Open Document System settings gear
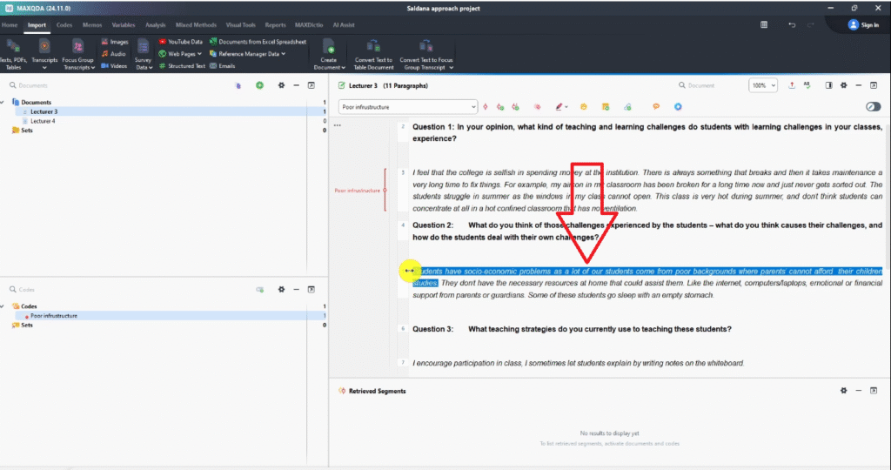The image size is (891, 470). pos(280,85)
